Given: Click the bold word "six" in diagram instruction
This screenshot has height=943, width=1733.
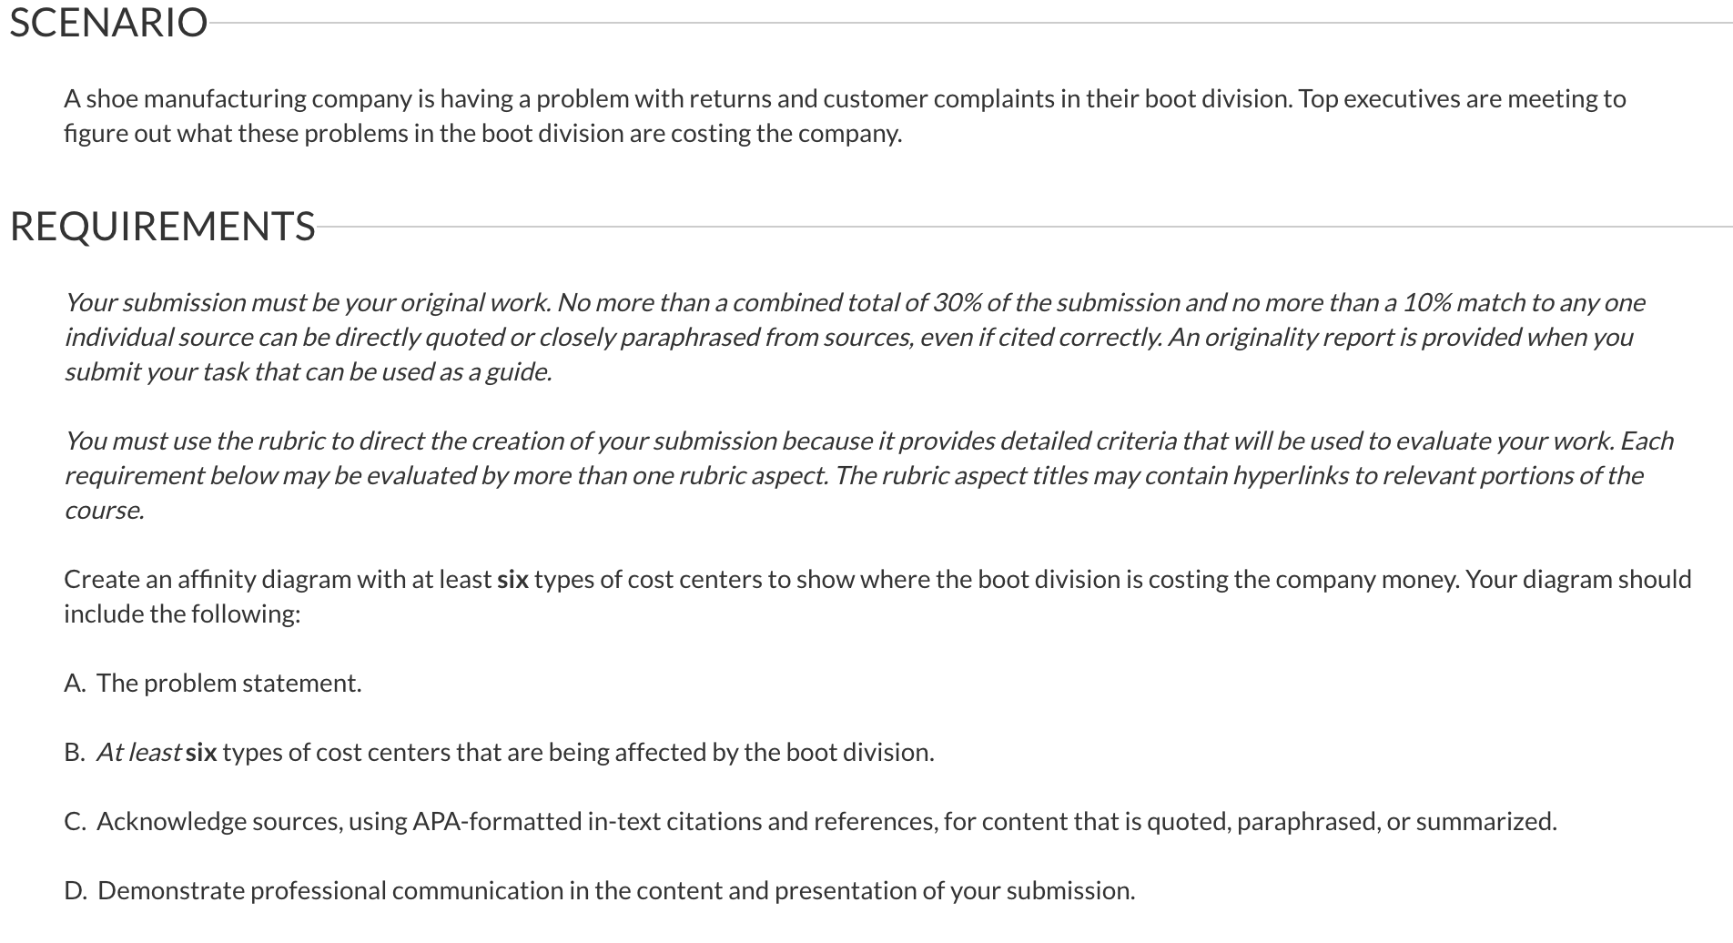Looking at the screenshot, I should [512, 579].
